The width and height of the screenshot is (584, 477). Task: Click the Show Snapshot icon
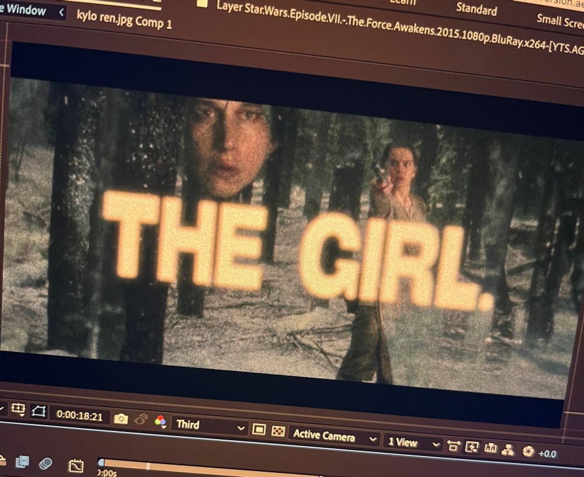[141, 419]
